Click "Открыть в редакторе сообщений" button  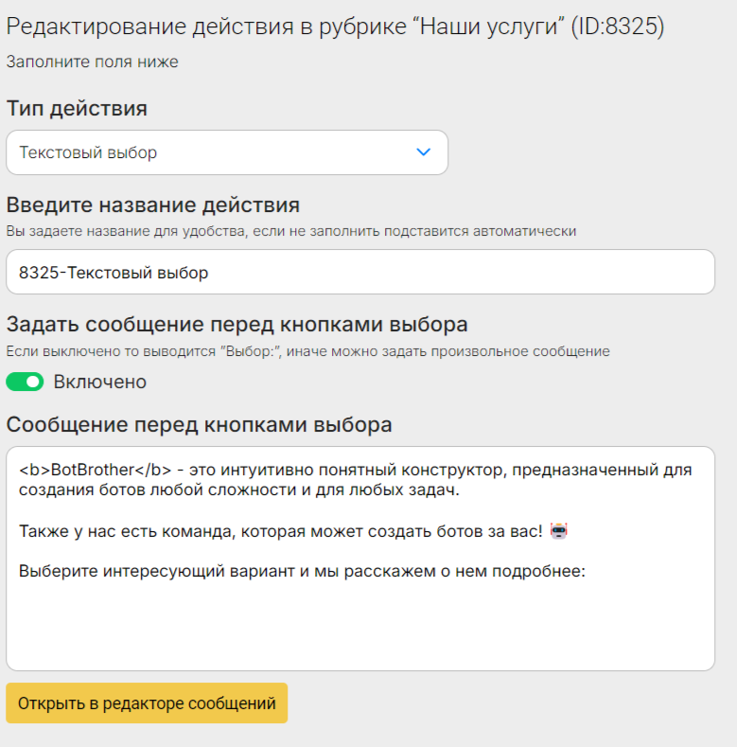tap(147, 703)
